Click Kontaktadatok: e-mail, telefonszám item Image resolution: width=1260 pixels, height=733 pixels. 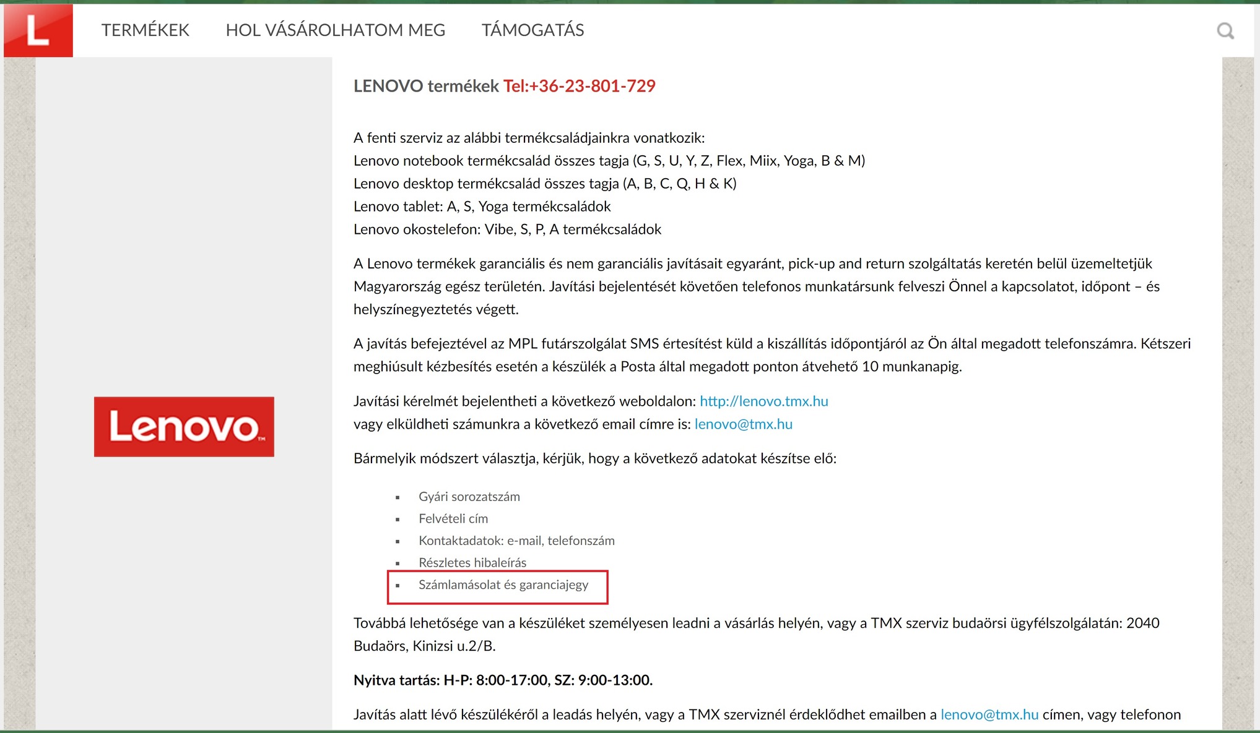point(516,541)
